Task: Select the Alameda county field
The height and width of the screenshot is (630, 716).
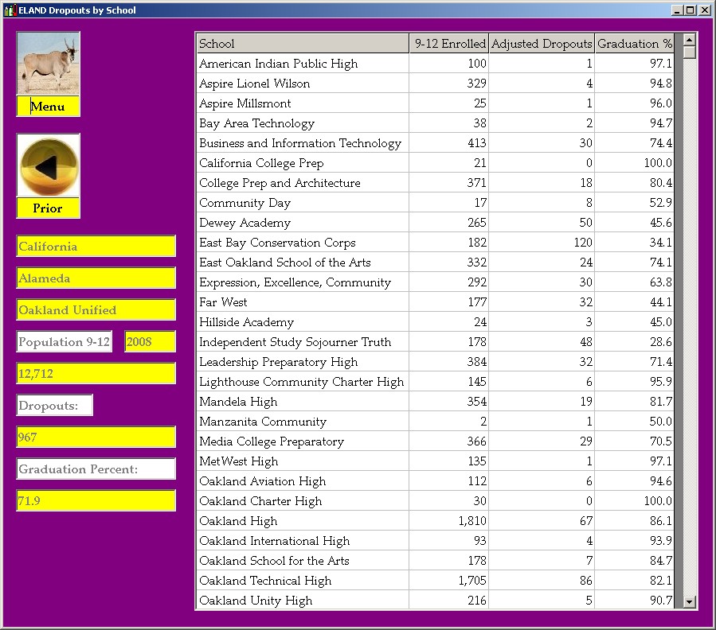Action: coord(96,278)
